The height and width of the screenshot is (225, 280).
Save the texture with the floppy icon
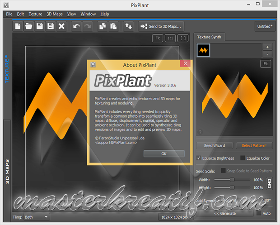coord(40,26)
